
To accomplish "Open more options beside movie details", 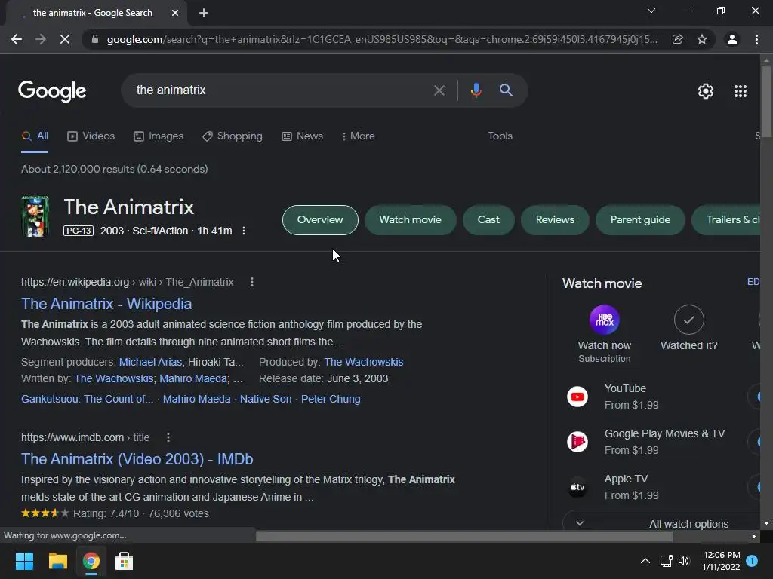I will tap(244, 231).
